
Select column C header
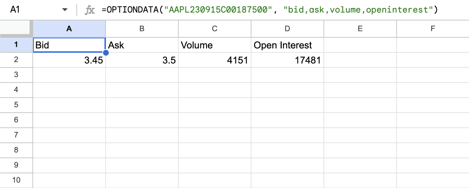click(x=215, y=29)
